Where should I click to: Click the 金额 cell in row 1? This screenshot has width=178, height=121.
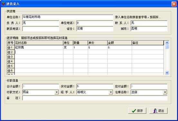click(x=120, y=47)
